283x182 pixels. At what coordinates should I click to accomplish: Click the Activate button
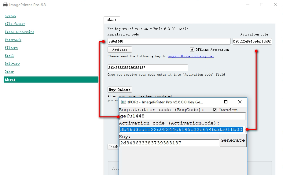(x=120, y=50)
